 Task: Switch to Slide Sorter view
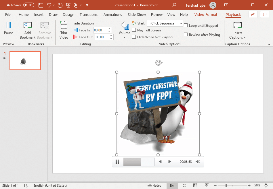[184, 185]
